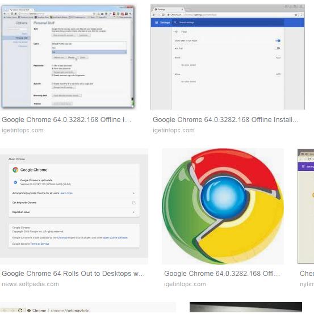The image size is (314, 314).
Task: Click the title ending 'Offline Install...'
Action: 225,120
